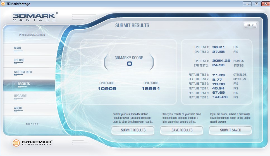Click the Submit Saved button

point(230,130)
